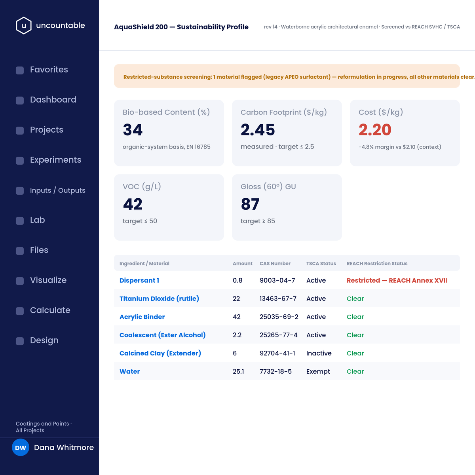Viewport: 475px width, 475px height.
Task: Click the square icon beside Calculate
Action: [x=20, y=311]
